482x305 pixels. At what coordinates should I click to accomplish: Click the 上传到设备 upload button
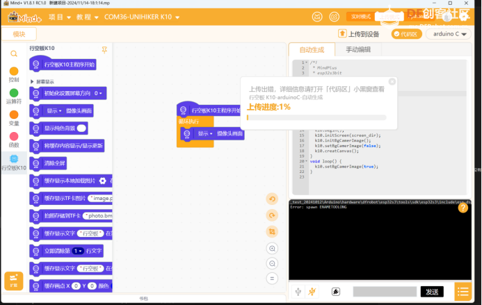(x=358, y=34)
